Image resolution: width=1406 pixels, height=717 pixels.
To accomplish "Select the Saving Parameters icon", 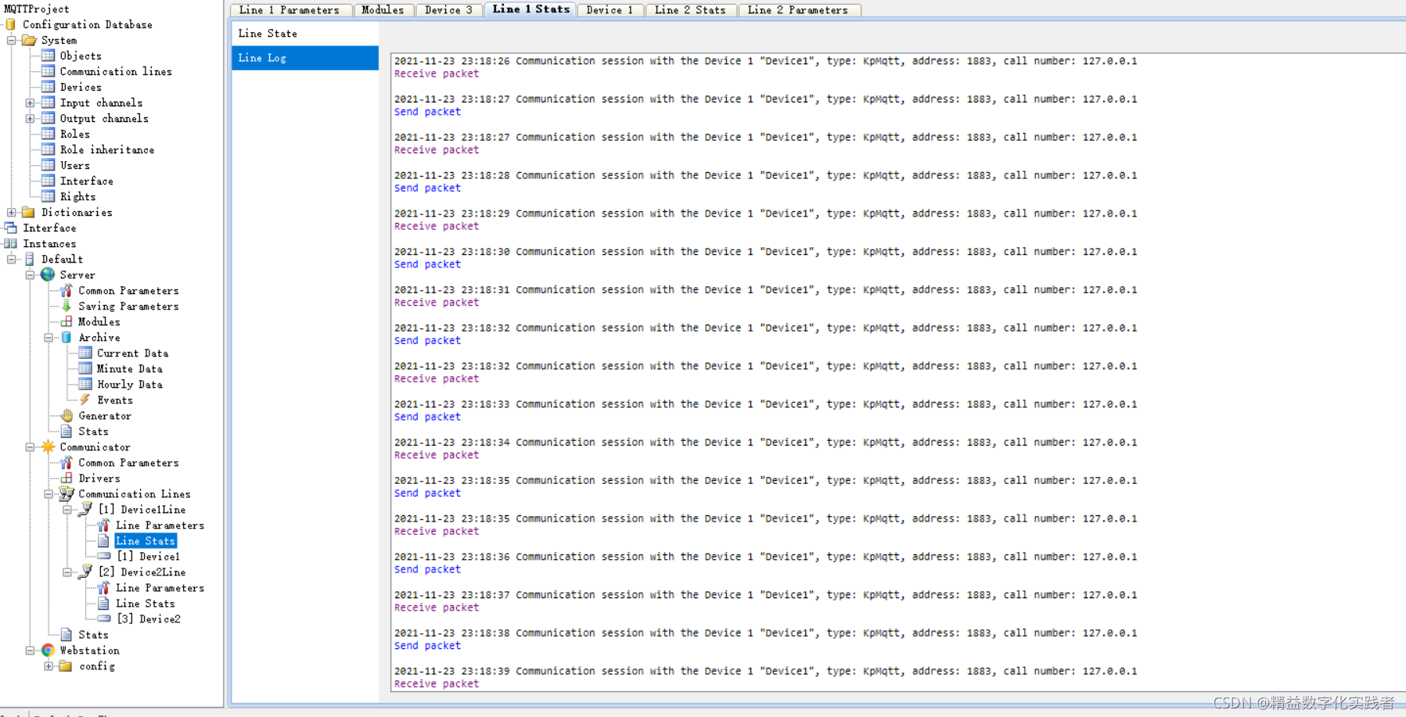I will tap(66, 306).
